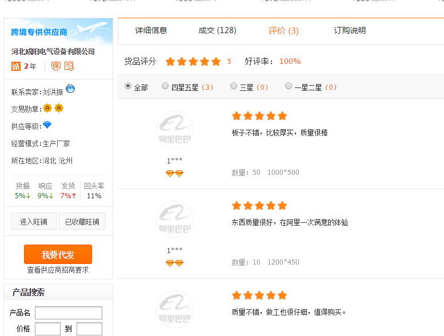Click the 诚信通 badge icon
This screenshot has width=444, height=336.
16,66
